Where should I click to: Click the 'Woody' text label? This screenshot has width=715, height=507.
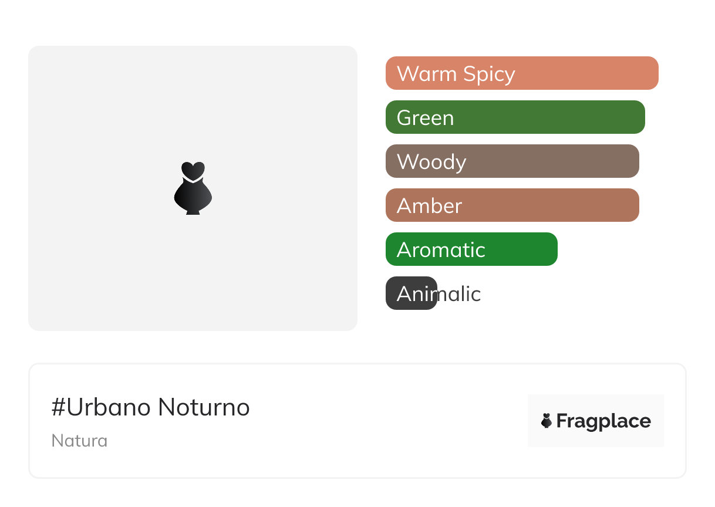tap(431, 162)
